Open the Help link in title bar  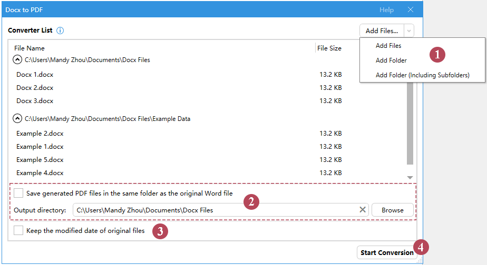point(386,10)
